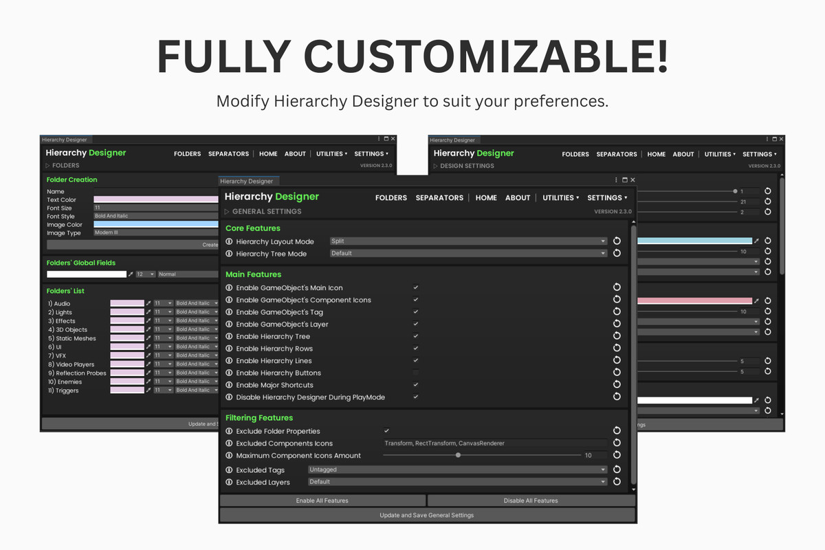Reset Enable GameObject's Main Icon option
This screenshot has width=825, height=550.
click(617, 287)
